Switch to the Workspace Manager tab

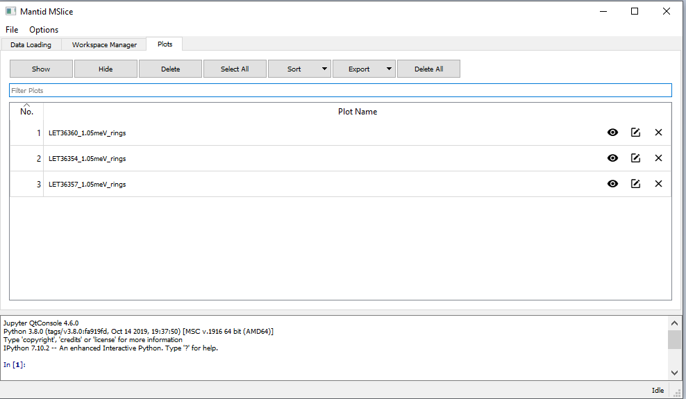104,45
